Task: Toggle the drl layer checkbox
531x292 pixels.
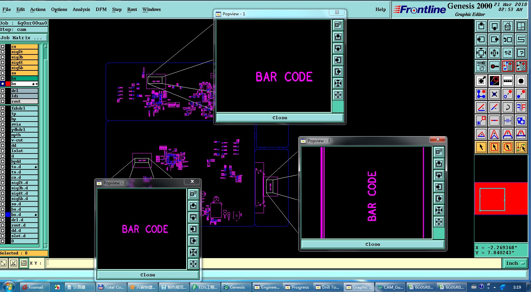Action: [x=3, y=91]
